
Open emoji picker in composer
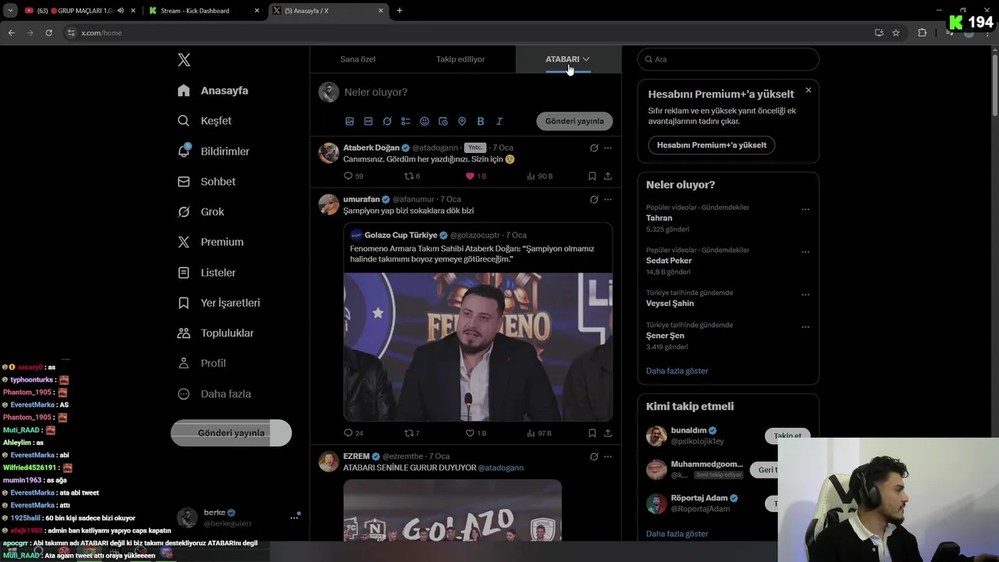(425, 122)
